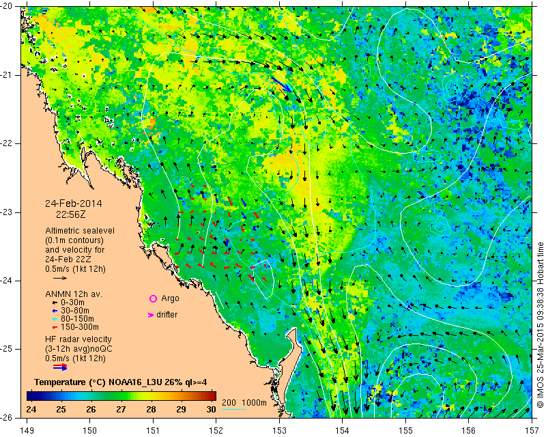Viewport: 546px width, 437px height.
Task: Click the red 150-300m ANMN arrow symbol
Action: (55, 327)
